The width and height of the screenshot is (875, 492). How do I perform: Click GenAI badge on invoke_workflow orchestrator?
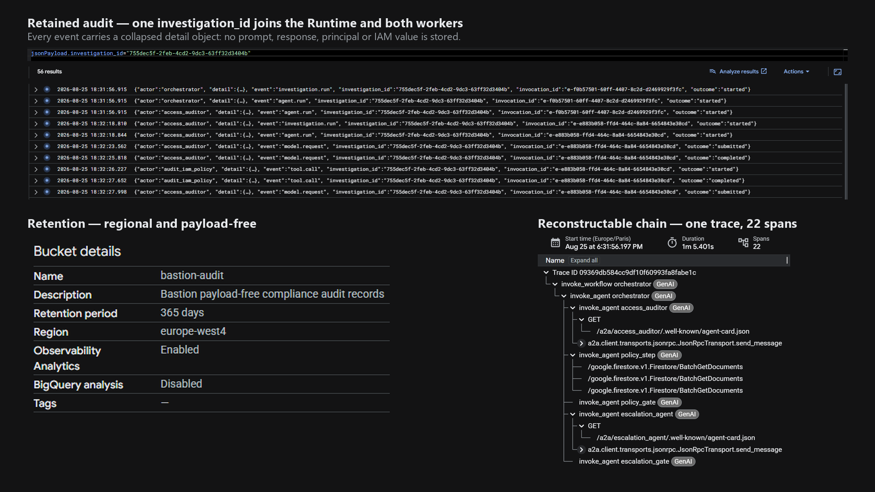click(665, 284)
